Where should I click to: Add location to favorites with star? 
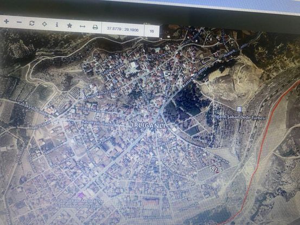69,25
